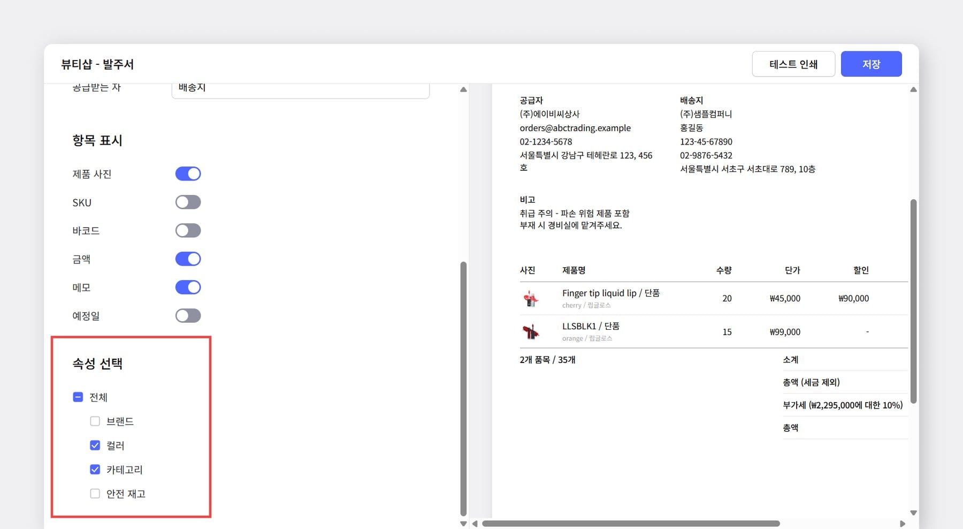The image size is (963, 529).
Task: Click the 전체 indeterminate checkbox
Action: [78, 397]
